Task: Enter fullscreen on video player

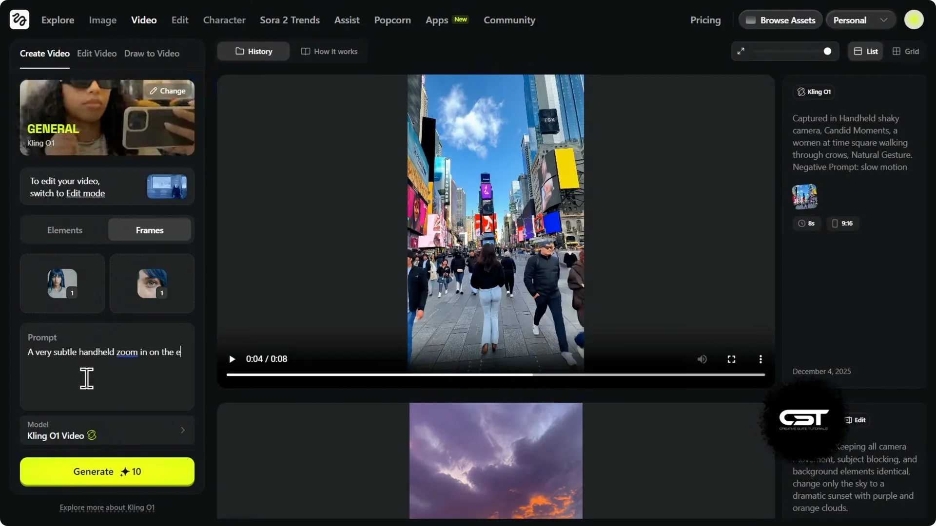Action: click(x=731, y=359)
